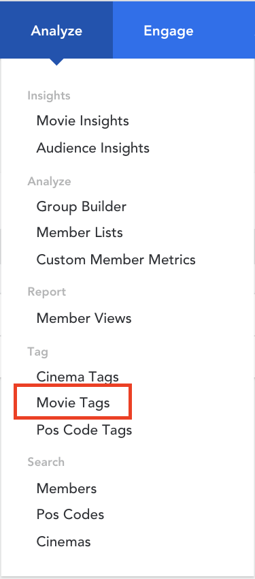The image size is (255, 579).
Task: Open Movie Insights
Action: (x=82, y=121)
